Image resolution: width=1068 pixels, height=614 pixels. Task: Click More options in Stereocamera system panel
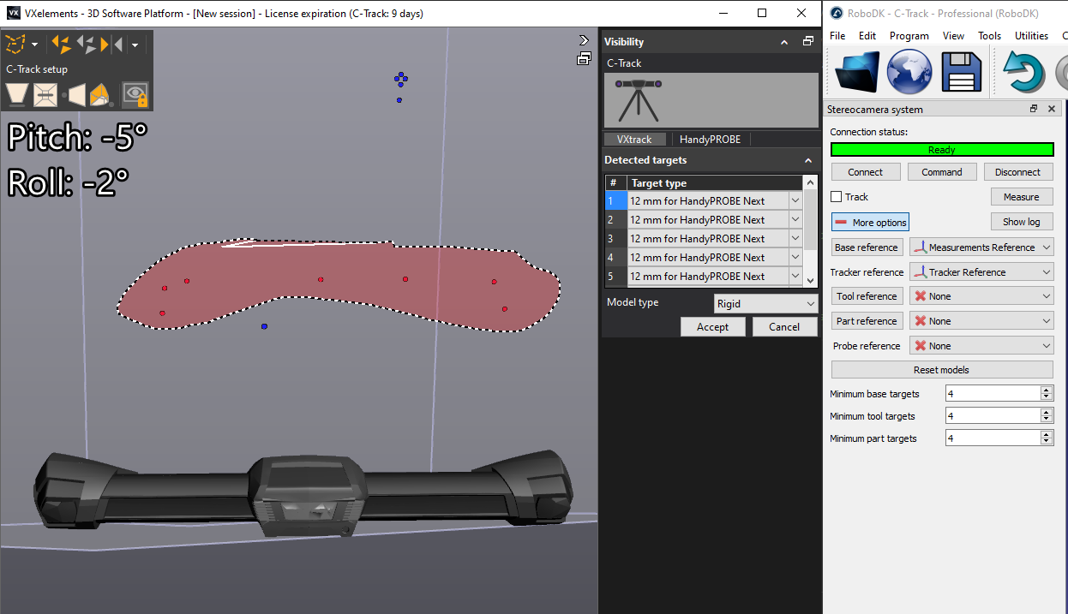tap(870, 222)
